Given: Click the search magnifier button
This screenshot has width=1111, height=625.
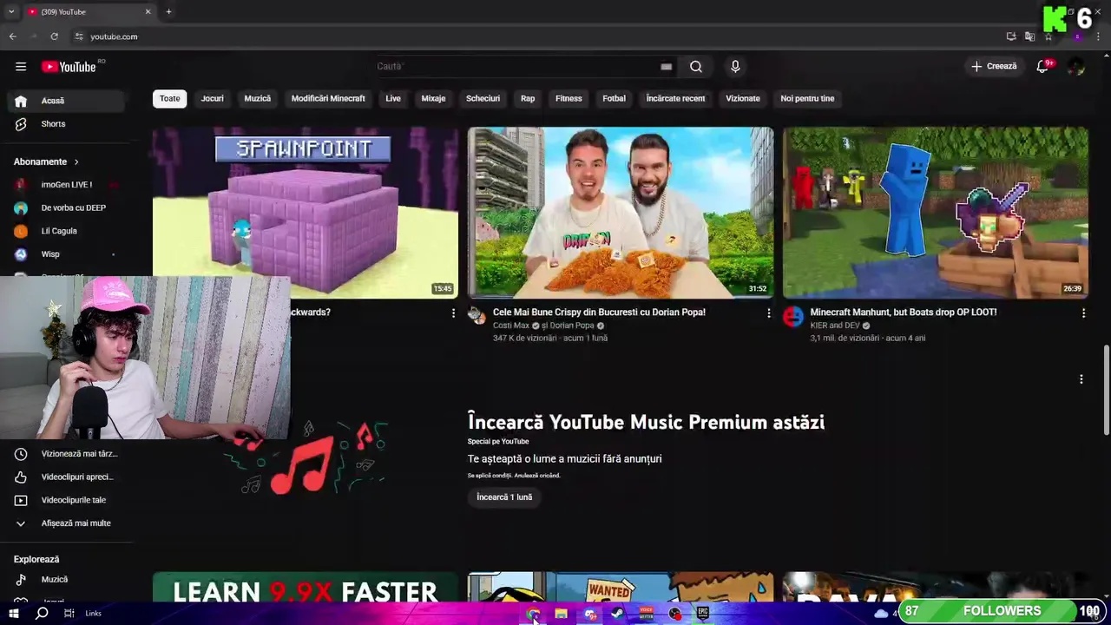Looking at the screenshot, I should (696, 67).
